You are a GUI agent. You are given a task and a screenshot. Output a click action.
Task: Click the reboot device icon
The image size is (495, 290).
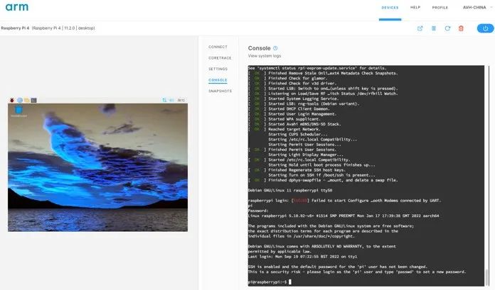pos(447,28)
